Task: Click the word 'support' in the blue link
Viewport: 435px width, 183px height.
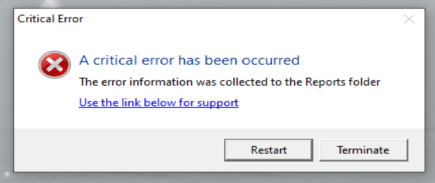Action: pos(218,103)
